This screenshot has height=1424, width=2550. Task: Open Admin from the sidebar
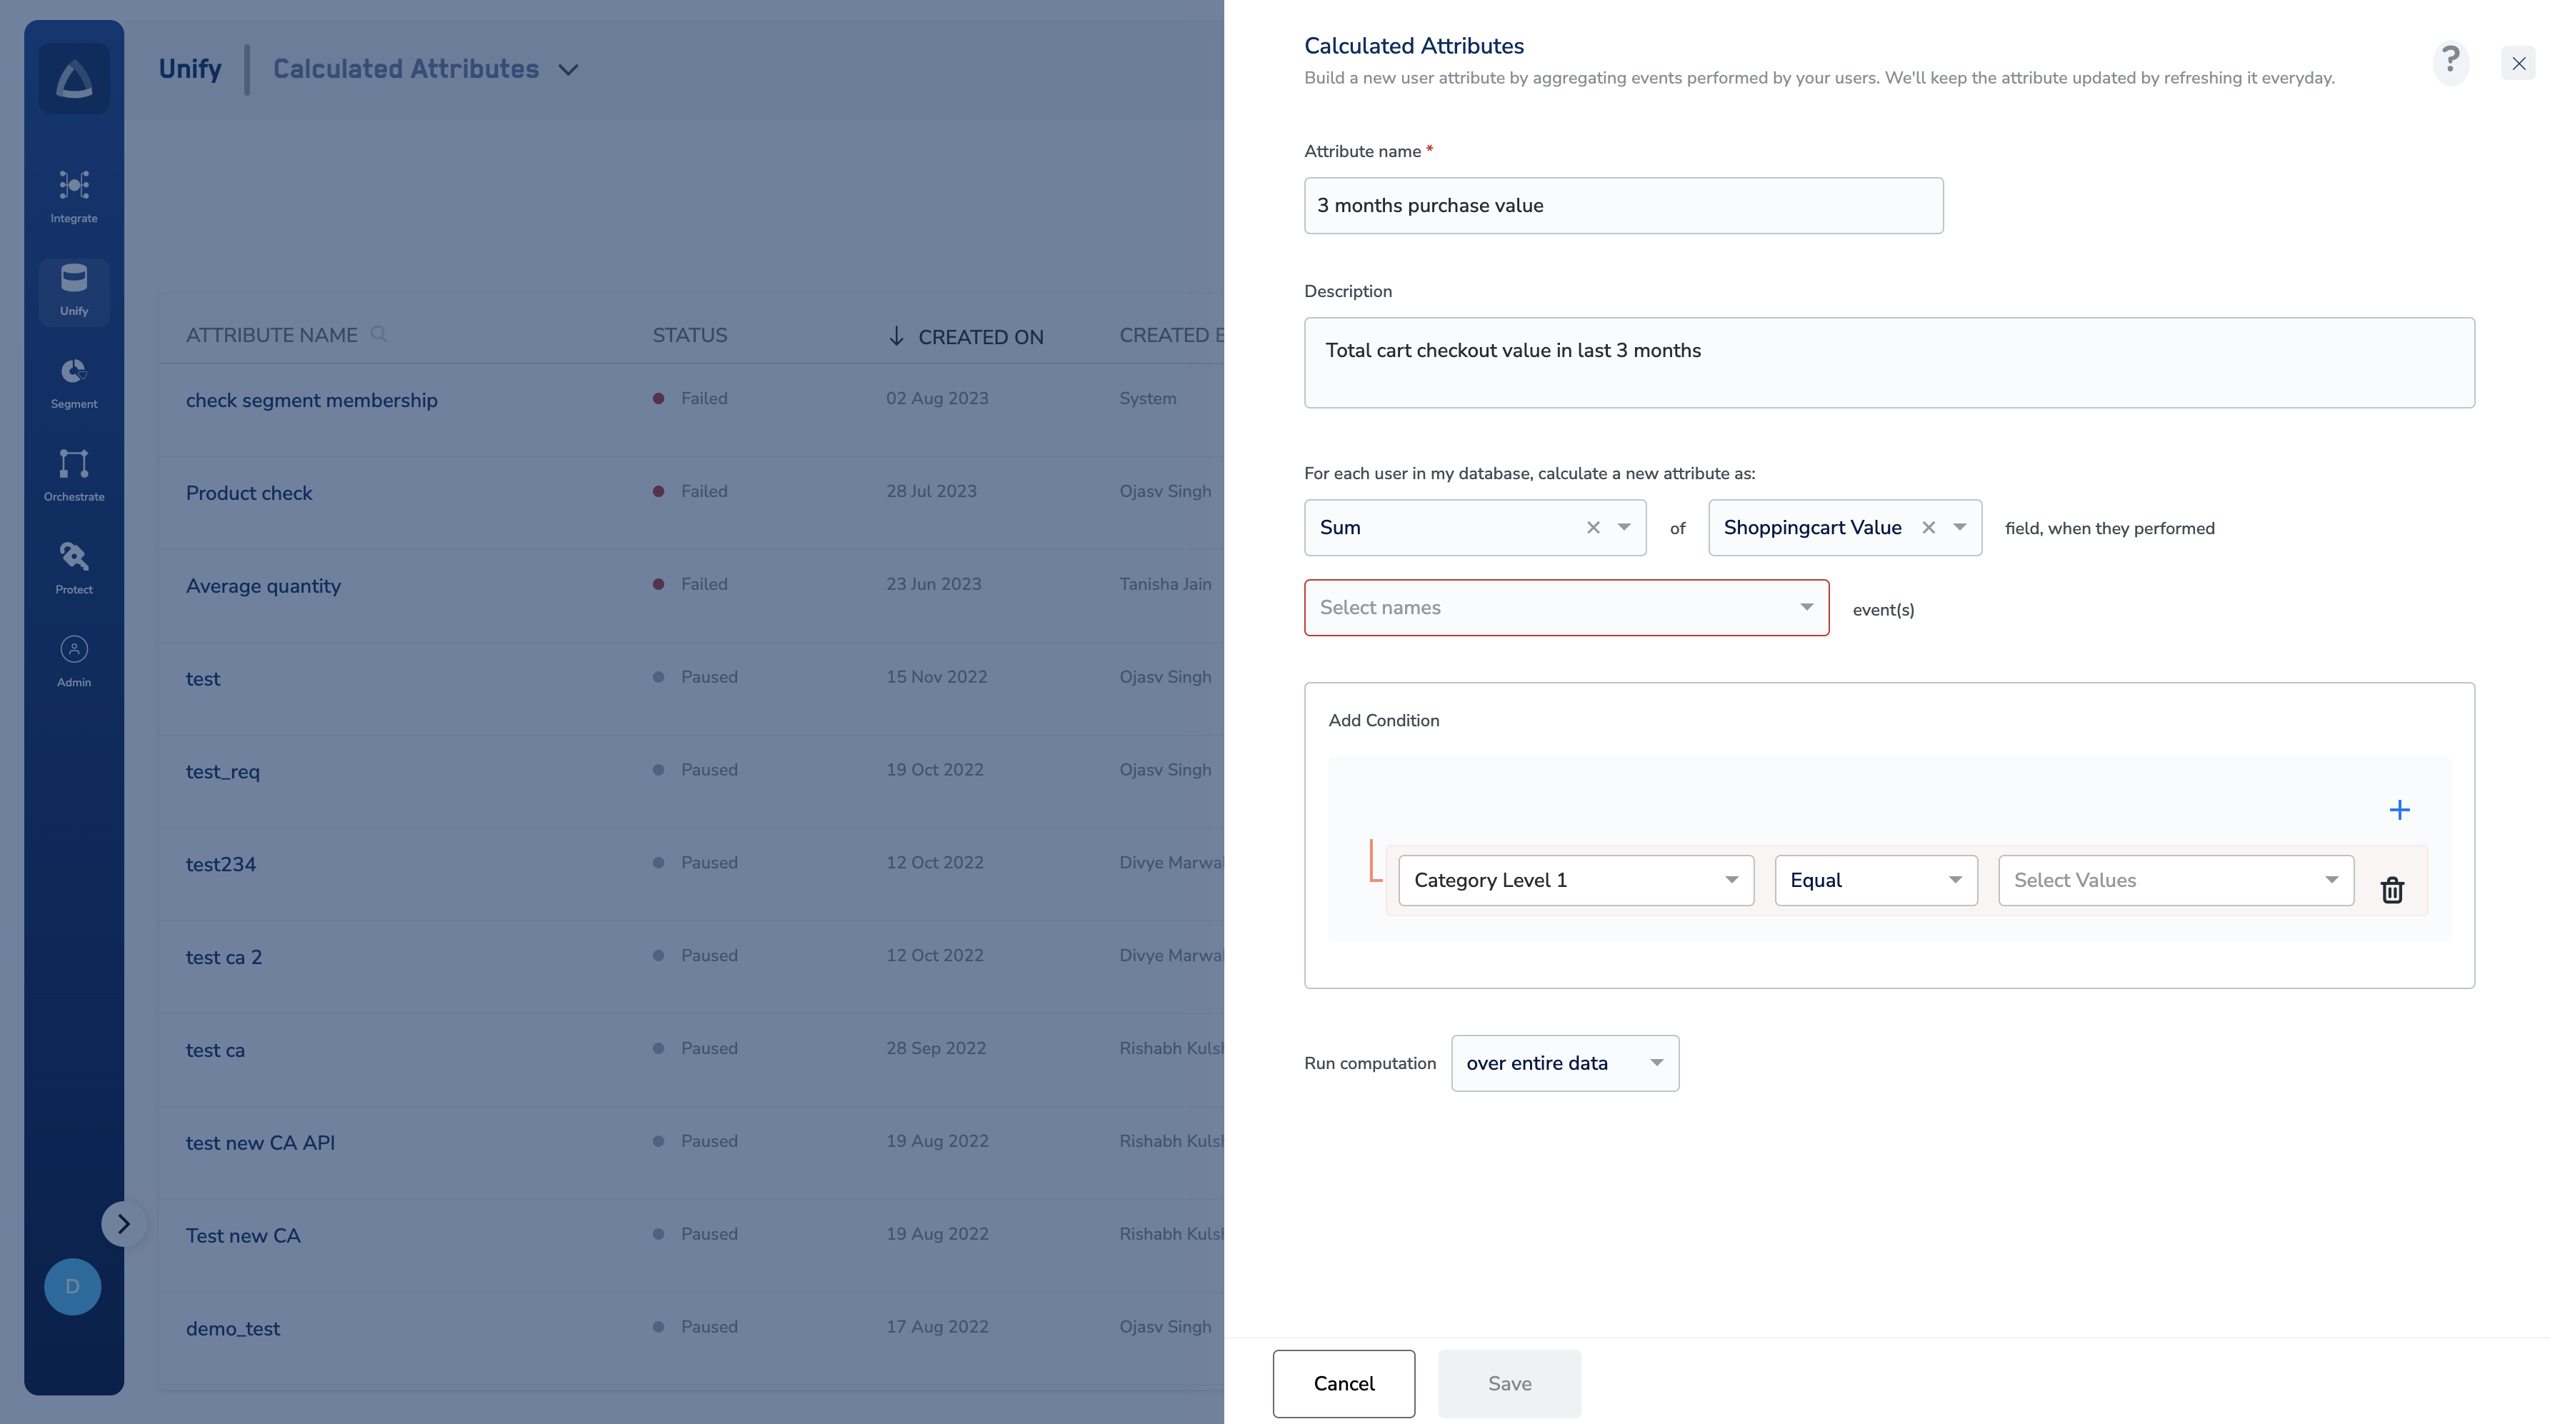[x=74, y=661]
